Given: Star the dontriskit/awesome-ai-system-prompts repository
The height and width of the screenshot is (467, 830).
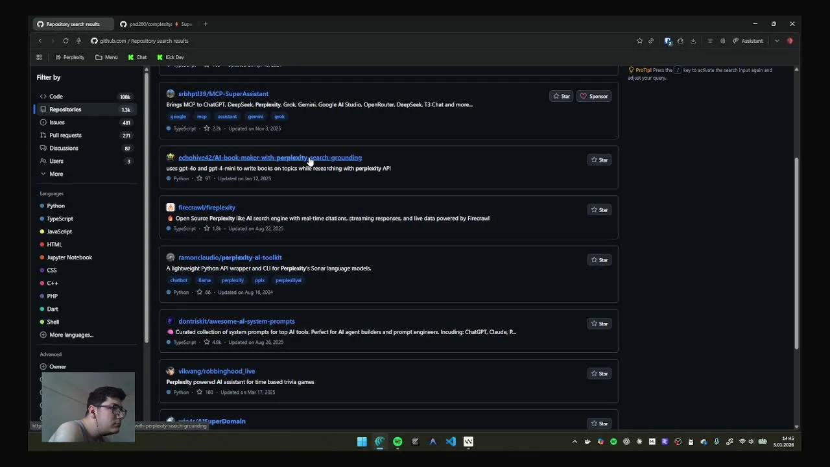Looking at the screenshot, I should point(599,323).
